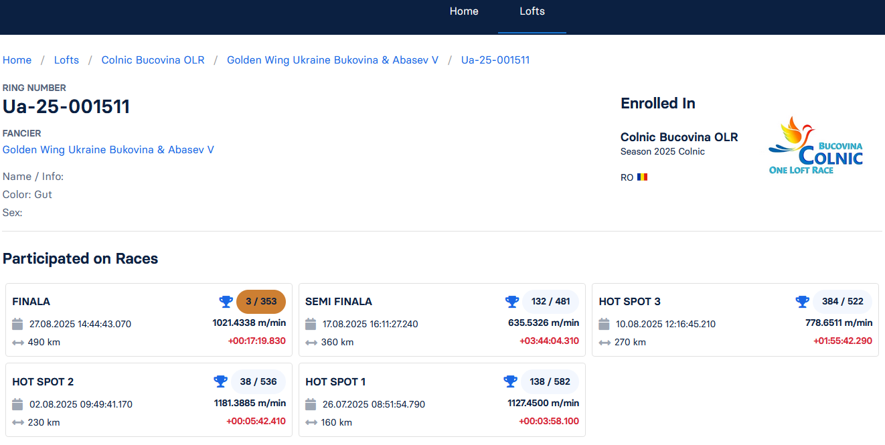Image resolution: width=885 pixels, height=445 pixels.
Task: Go to the Home breadcrumb link
Action: pos(17,60)
